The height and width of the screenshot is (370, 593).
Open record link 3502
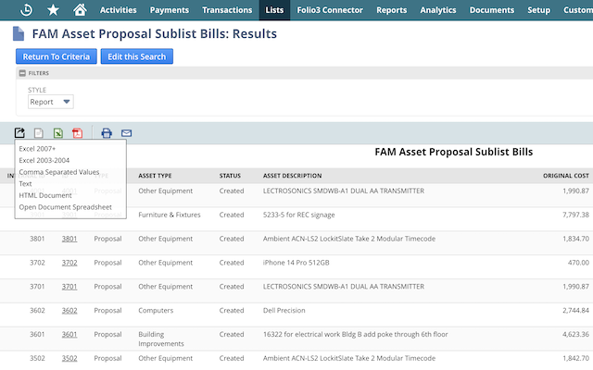click(69, 358)
